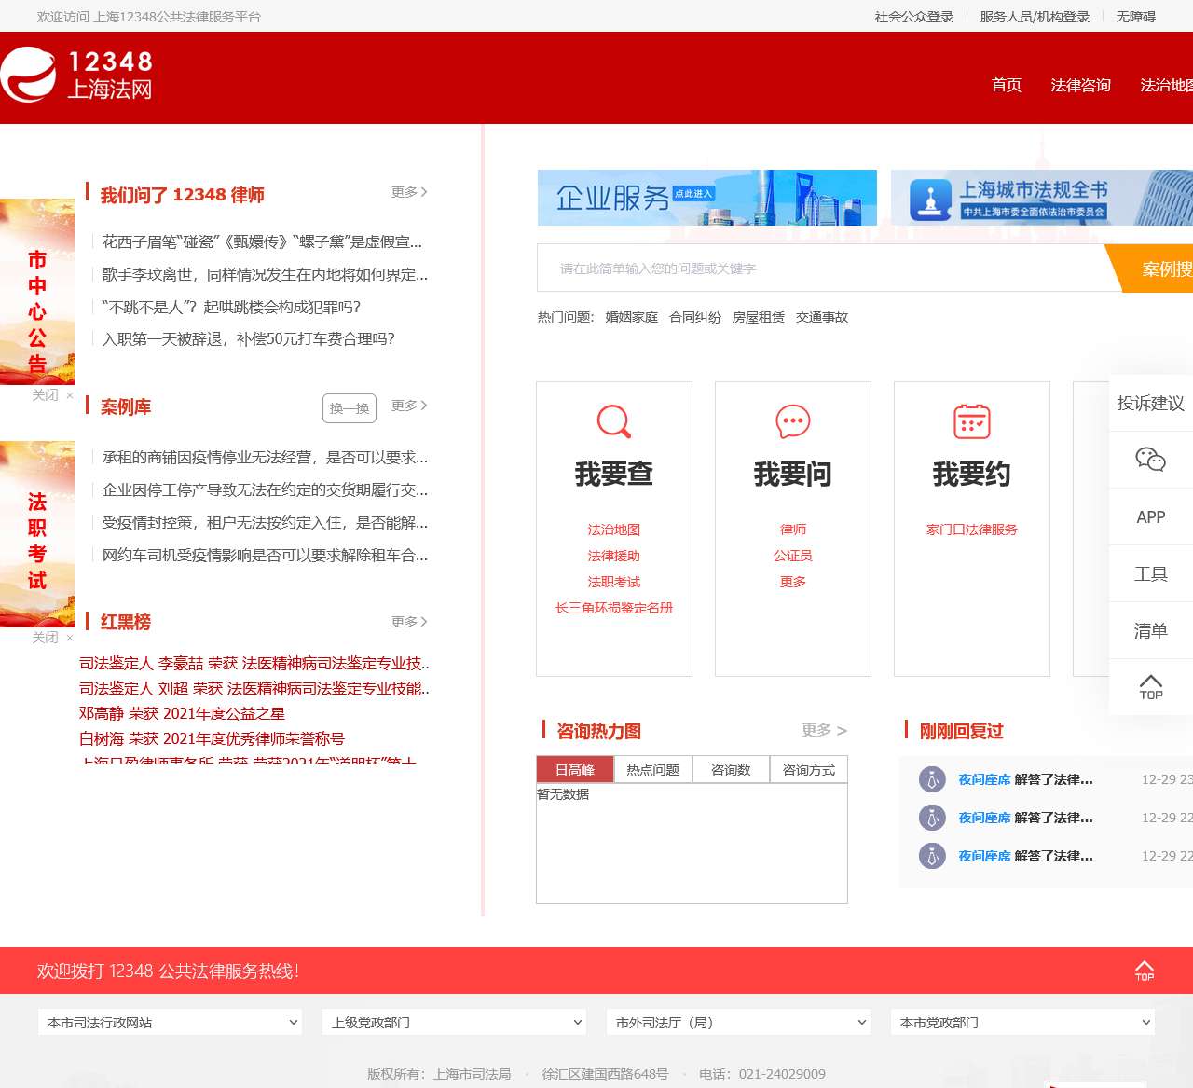This screenshot has height=1088, width=1193.
Task: Click the 12348 上海法网 logo
Action: tap(76, 76)
